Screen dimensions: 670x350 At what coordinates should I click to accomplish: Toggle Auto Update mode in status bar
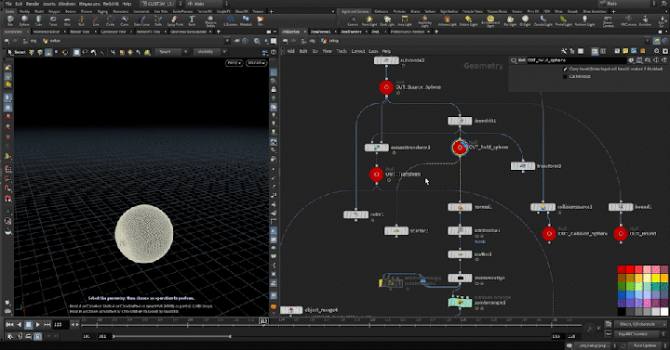[645, 345]
